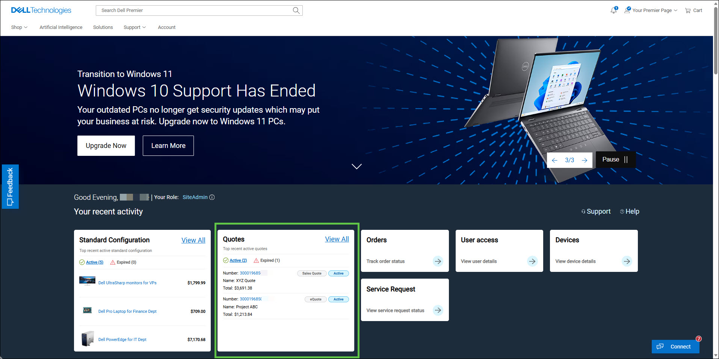
Task: Click the Upgrade Now button
Action: coord(106,145)
